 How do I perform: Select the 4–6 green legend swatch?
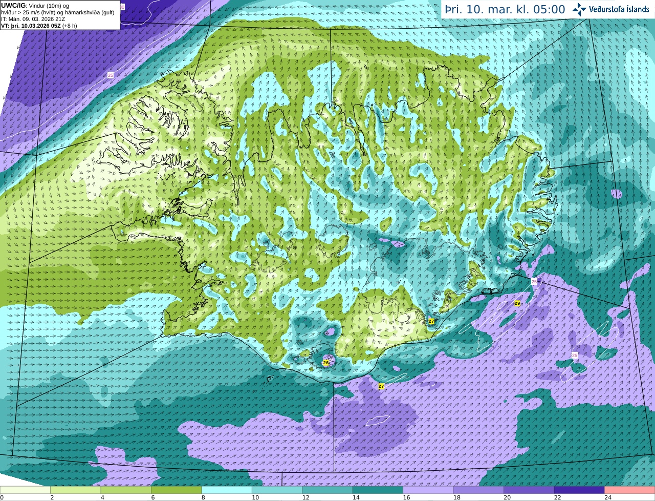[x=126, y=490]
